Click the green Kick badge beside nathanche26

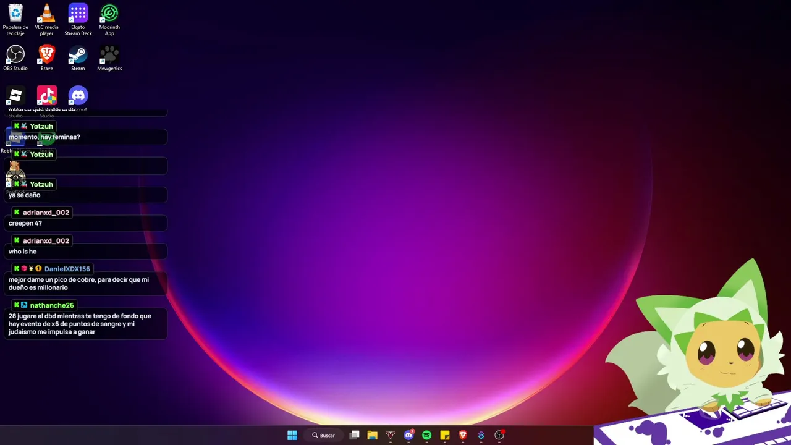click(x=17, y=305)
